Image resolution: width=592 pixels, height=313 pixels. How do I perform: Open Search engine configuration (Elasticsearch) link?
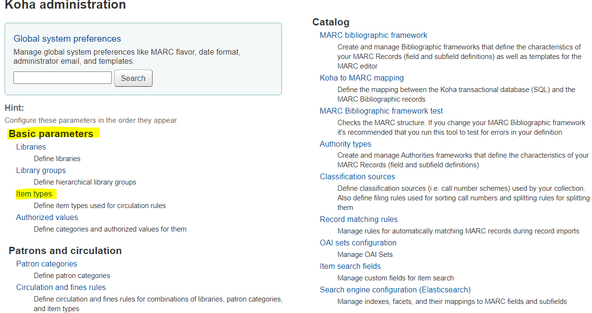pyautogui.click(x=395, y=290)
